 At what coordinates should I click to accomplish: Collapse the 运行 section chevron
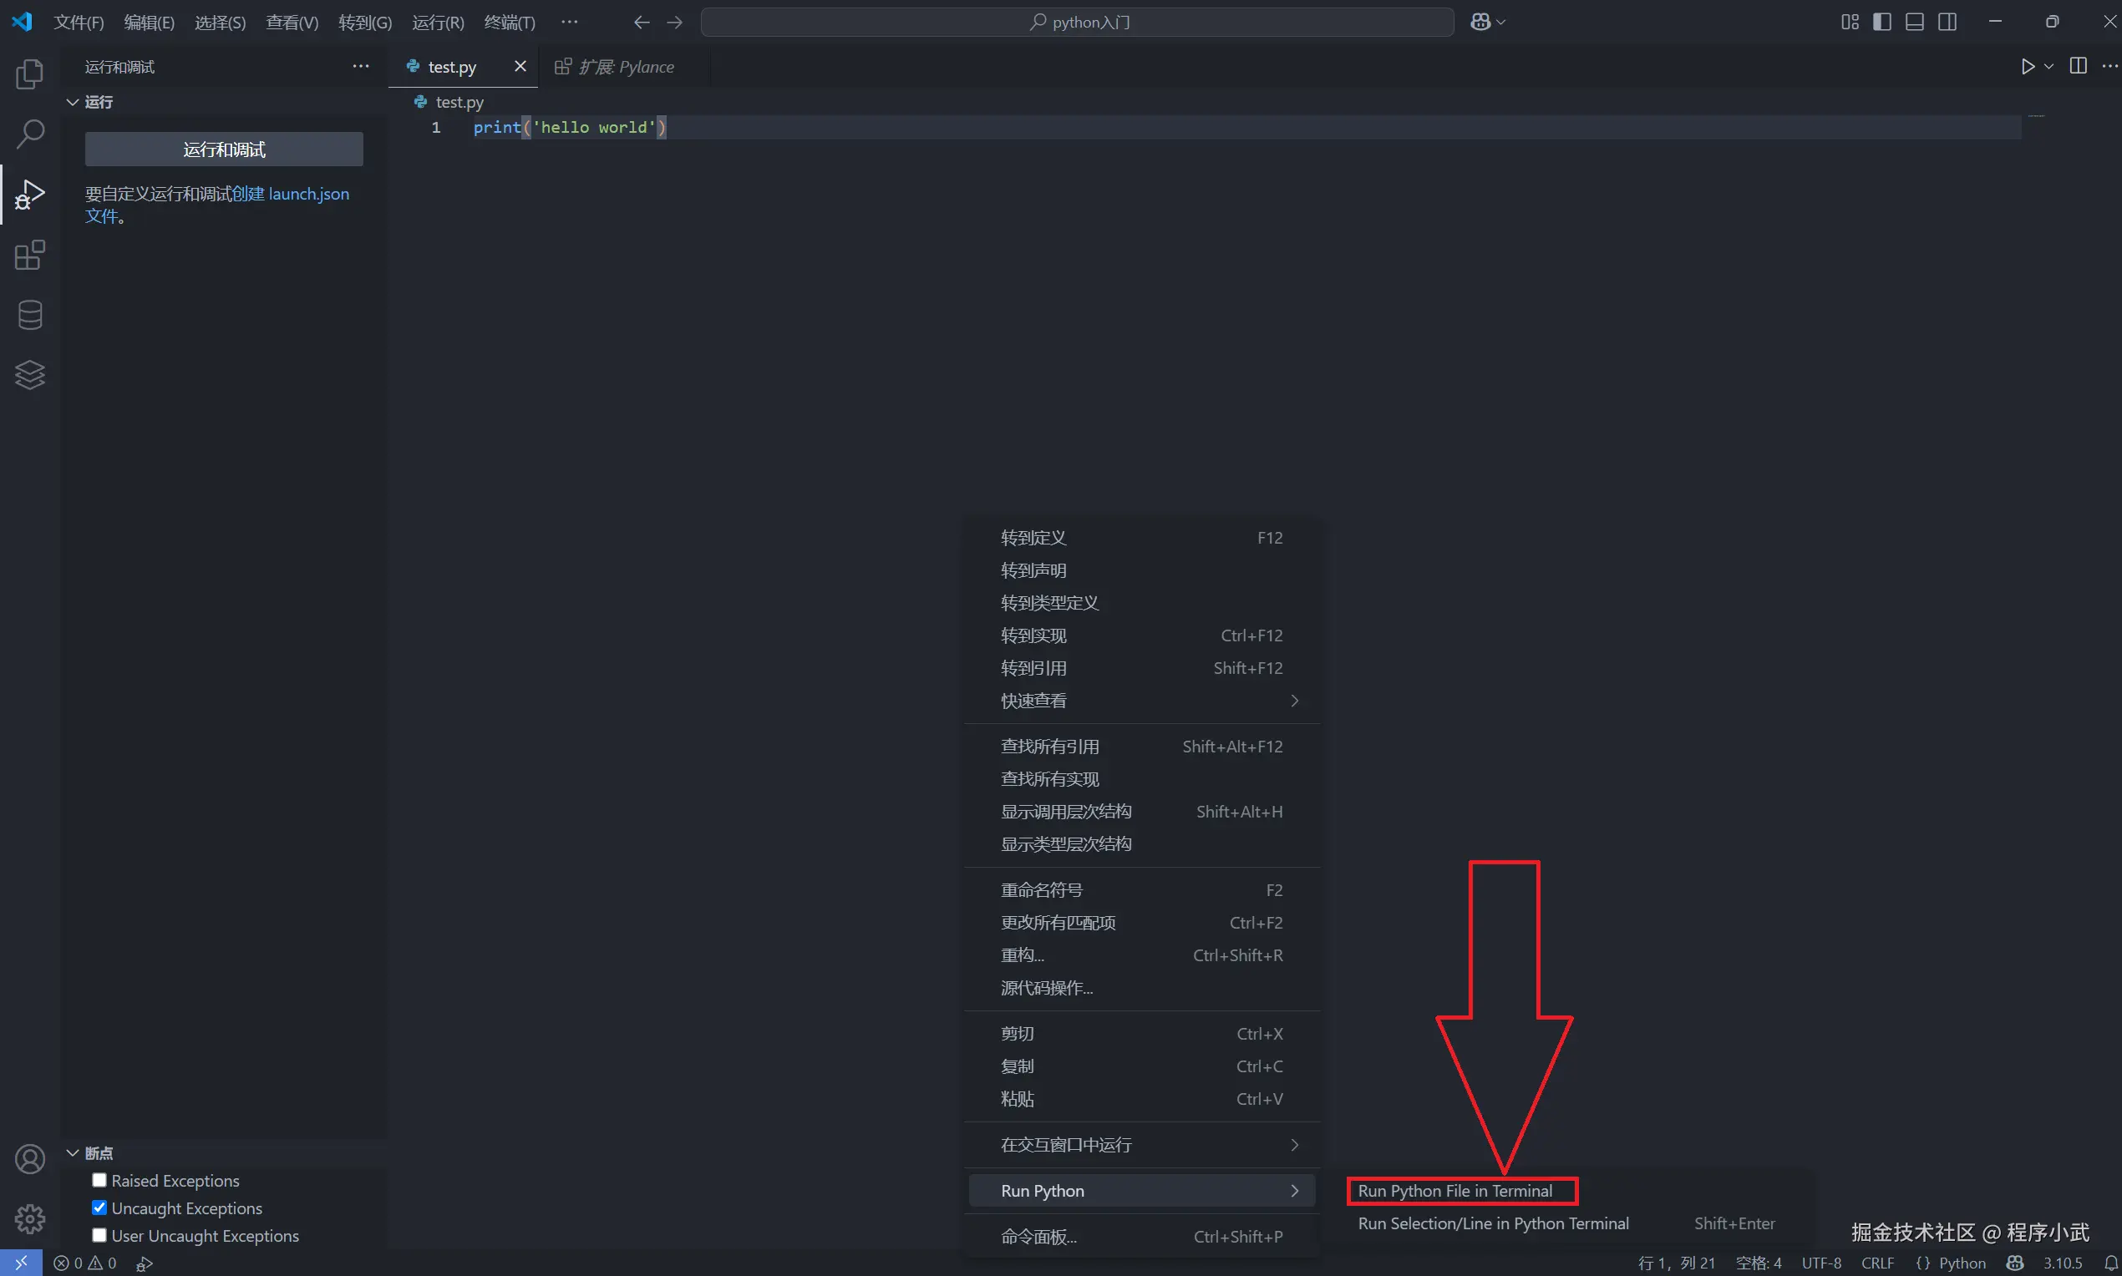(x=74, y=101)
